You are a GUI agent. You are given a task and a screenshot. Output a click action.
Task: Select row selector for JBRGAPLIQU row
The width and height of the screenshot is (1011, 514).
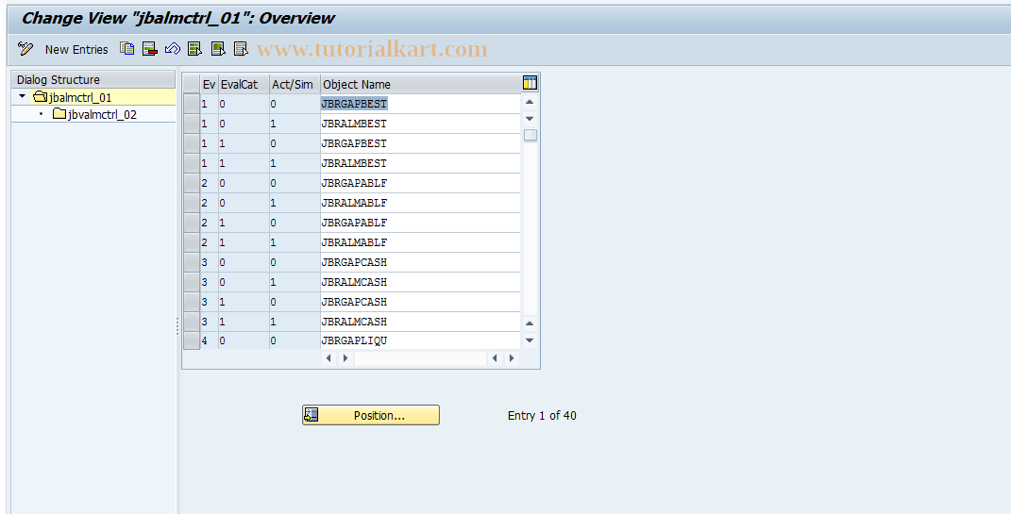click(192, 340)
